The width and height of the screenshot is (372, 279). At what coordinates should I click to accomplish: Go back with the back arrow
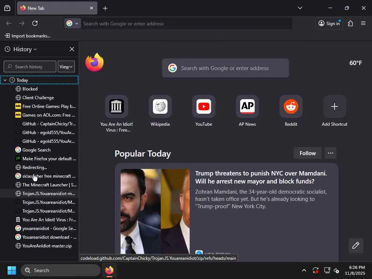pyautogui.click(x=9, y=23)
